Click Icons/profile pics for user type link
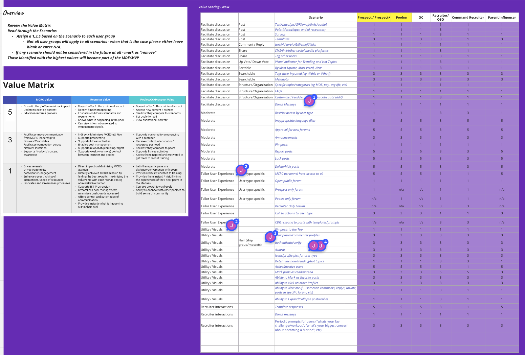This screenshot has height=355, width=525. click(296, 256)
